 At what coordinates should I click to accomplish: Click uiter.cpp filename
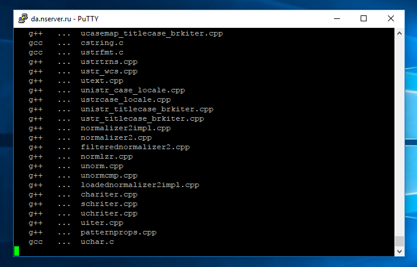tap(102, 223)
